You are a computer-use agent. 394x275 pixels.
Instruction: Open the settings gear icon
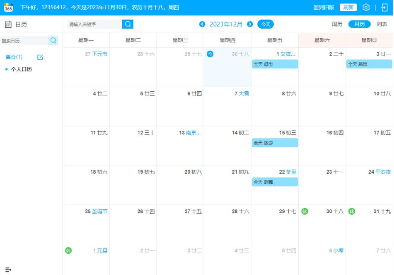click(365, 7)
